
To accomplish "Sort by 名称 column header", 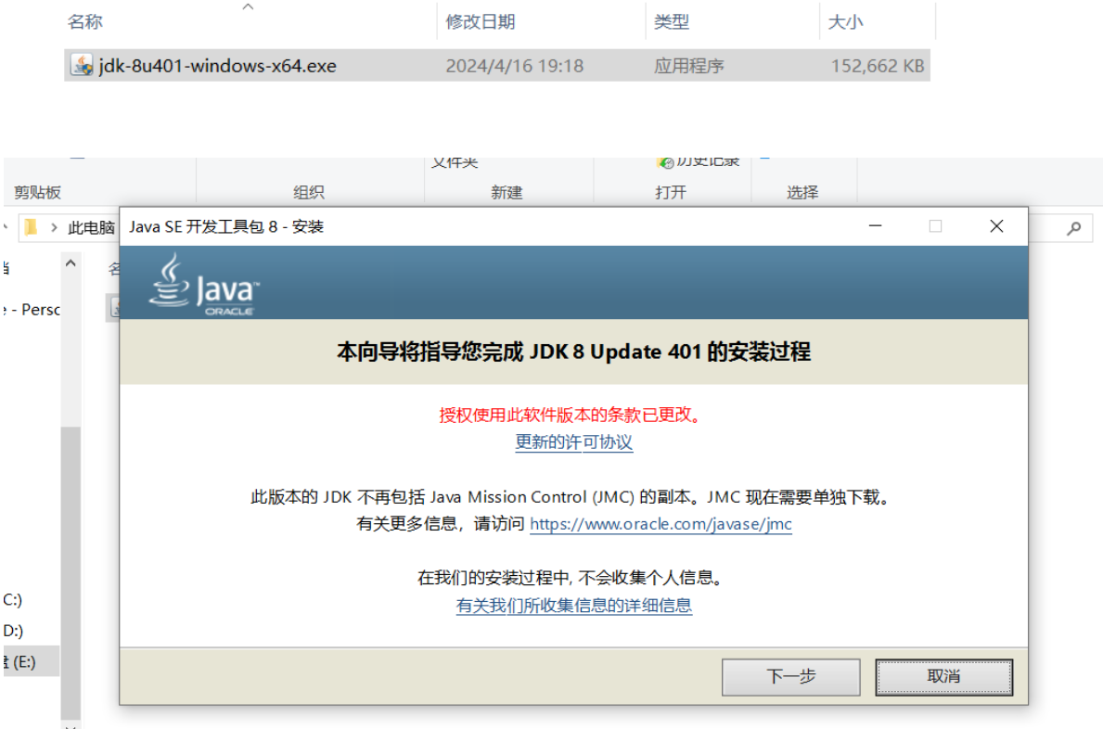I will (85, 21).
